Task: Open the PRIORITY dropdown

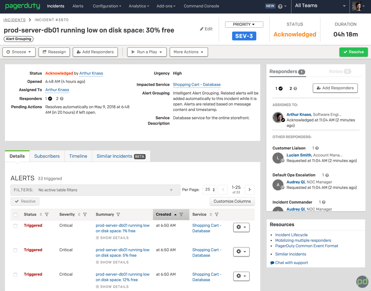Action: [244, 24]
